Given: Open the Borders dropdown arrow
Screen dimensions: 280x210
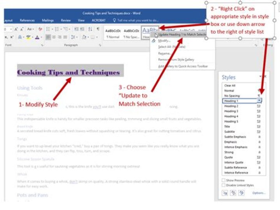Looking at the screenshot, I should 97,37.
